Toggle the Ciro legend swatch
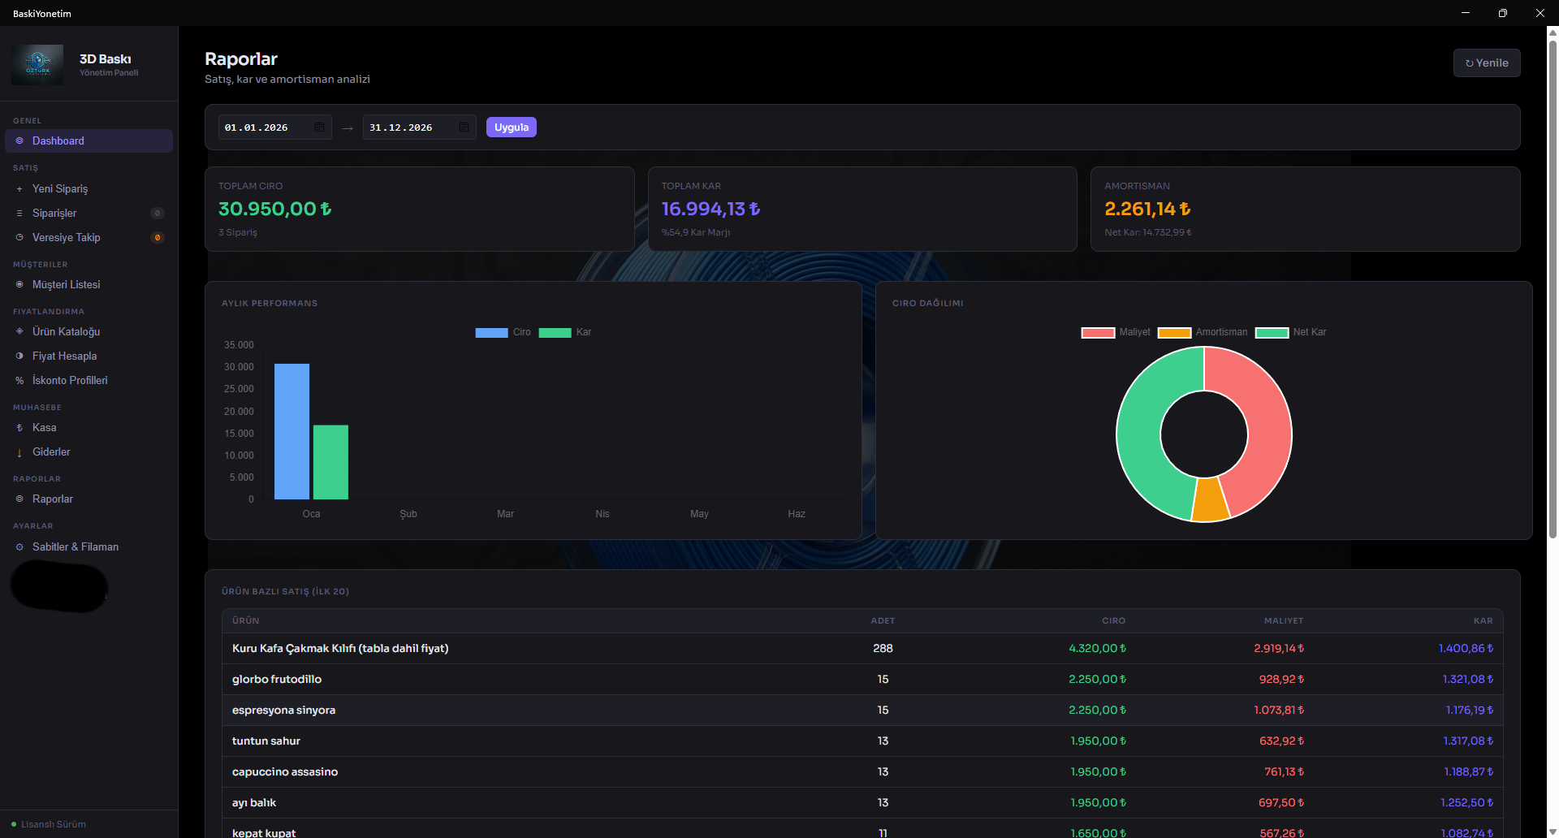 [x=491, y=332]
